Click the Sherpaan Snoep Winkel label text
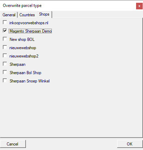Image resolution: width=143 pixels, height=150 pixels. (30, 81)
